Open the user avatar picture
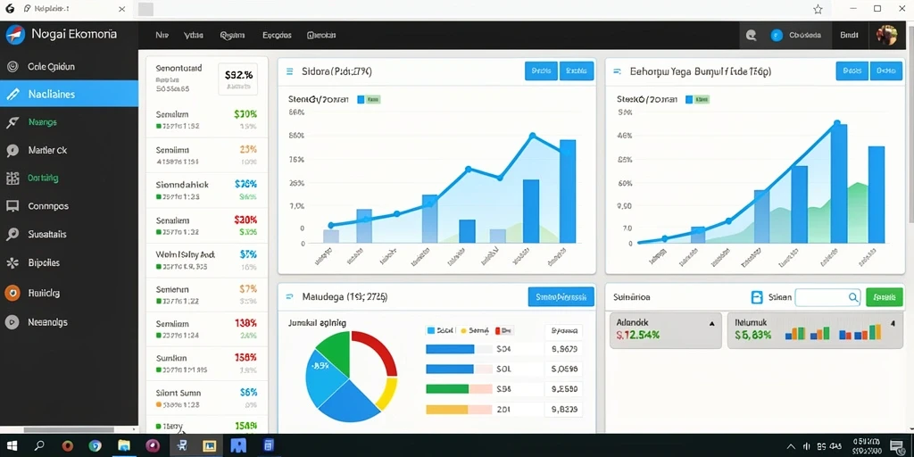Viewport: 914px width, 457px height. (x=886, y=36)
